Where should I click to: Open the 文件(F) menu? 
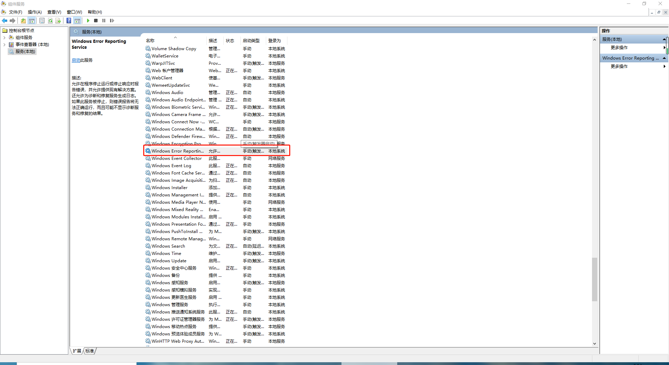click(x=16, y=12)
